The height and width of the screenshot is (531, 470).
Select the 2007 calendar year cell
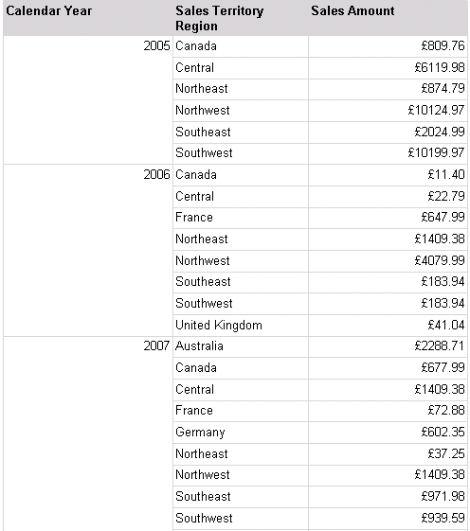pyautogui.click(x=88, y=434)
